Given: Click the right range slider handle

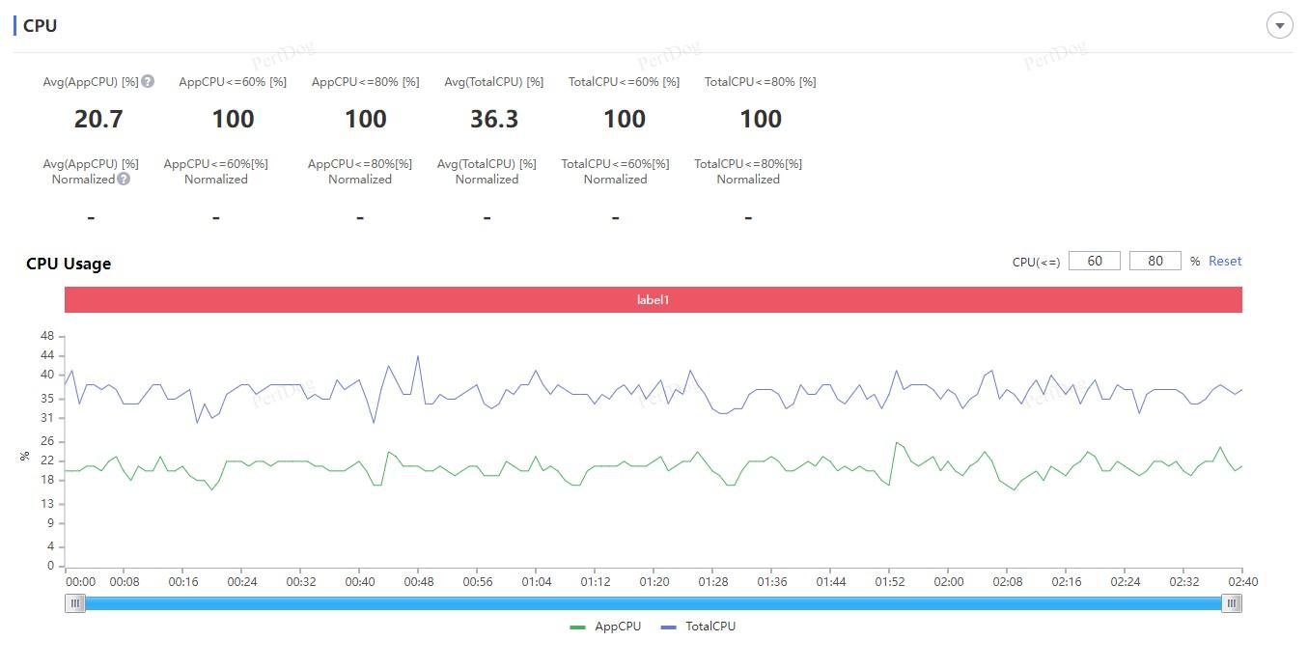Looking at the screenshot, I should tap(1232, 603).
